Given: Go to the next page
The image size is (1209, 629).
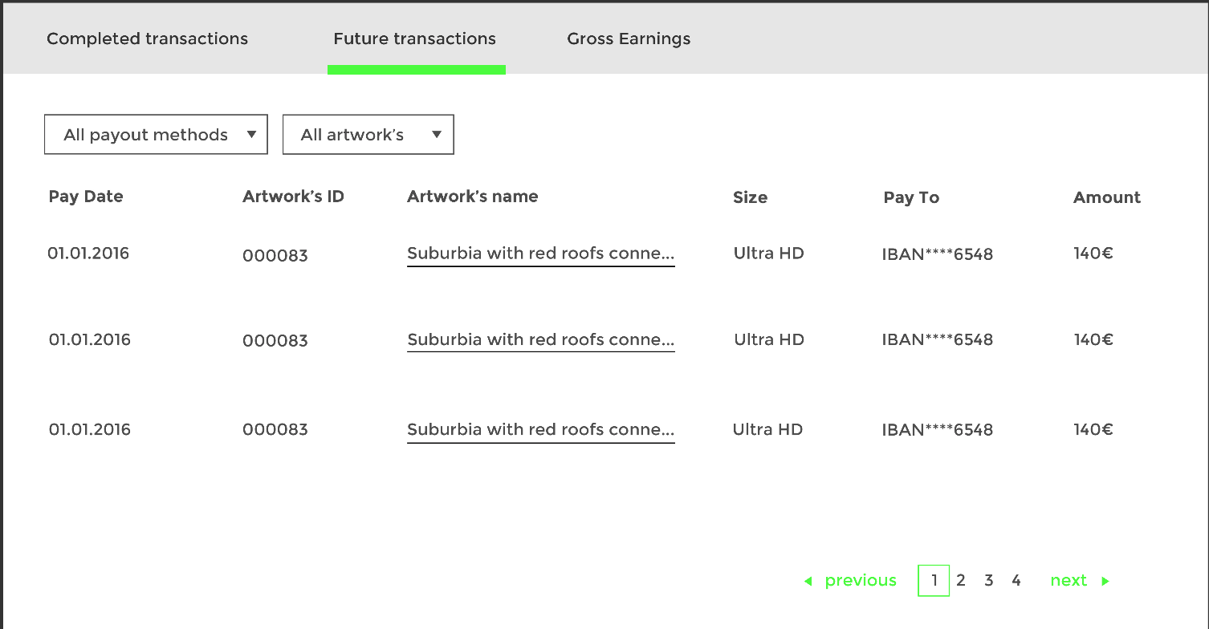Looking at the screenshot, I should 1069,581.
